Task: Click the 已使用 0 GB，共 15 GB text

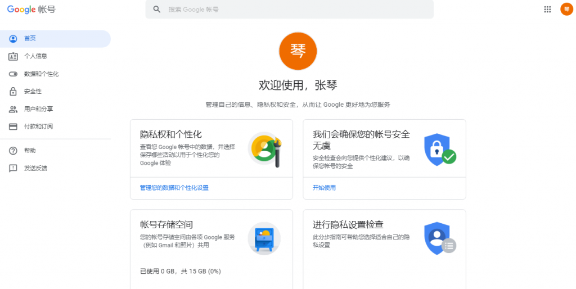Action: pos(181,272)
